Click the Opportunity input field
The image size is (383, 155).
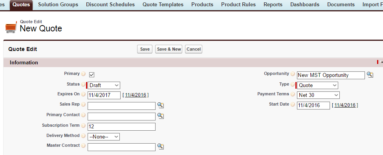click(331, 75)
